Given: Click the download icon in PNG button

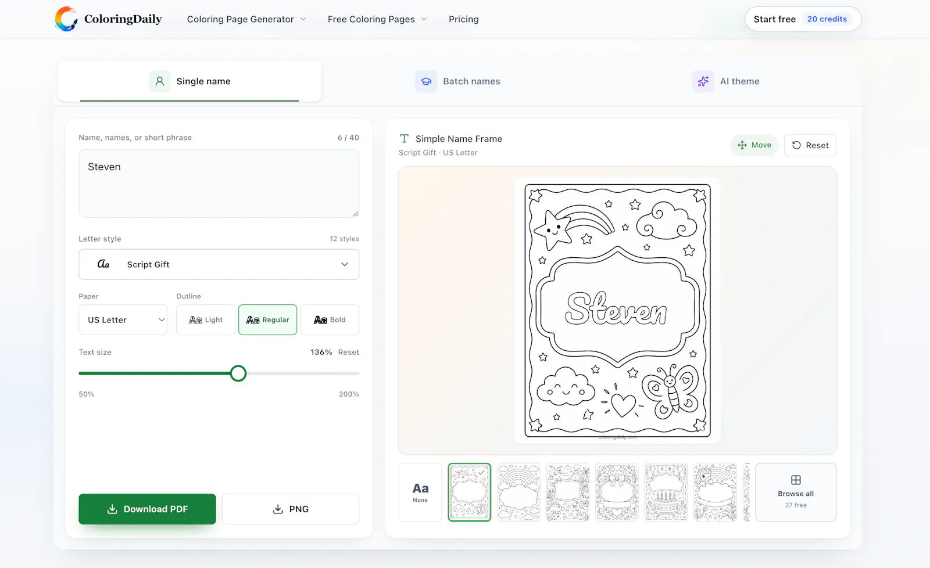Looking at the screenshot, I should (278, 509).
